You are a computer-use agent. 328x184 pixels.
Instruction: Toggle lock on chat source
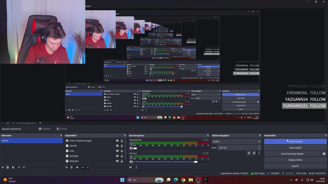coord(122,151)
